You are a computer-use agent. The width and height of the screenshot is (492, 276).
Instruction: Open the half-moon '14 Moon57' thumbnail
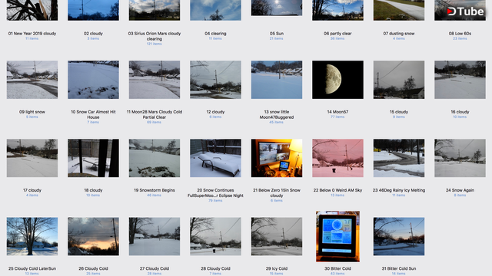[x=337, y=80]
